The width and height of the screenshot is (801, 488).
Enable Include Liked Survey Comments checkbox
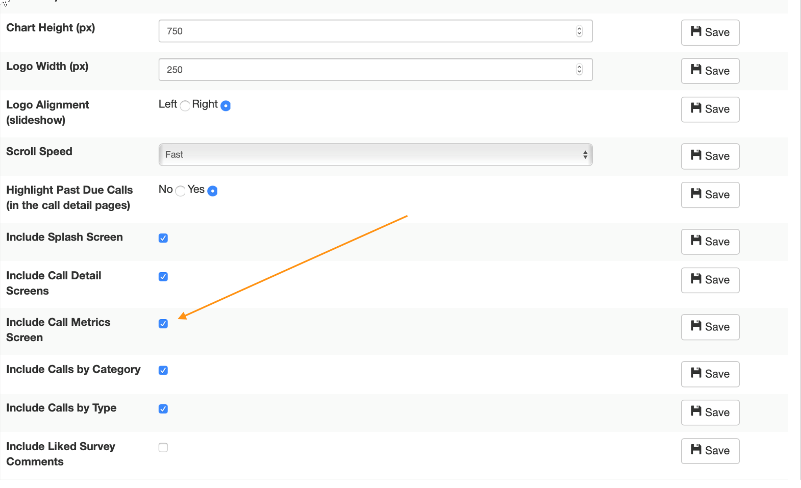[x=163, y=448]
